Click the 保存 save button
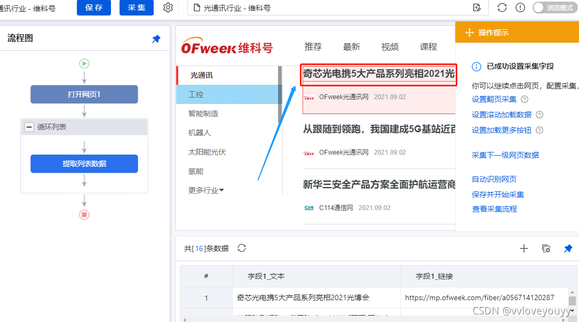This screenshot has width=579, height=322. pyautogui.click(x=94, y=8)
